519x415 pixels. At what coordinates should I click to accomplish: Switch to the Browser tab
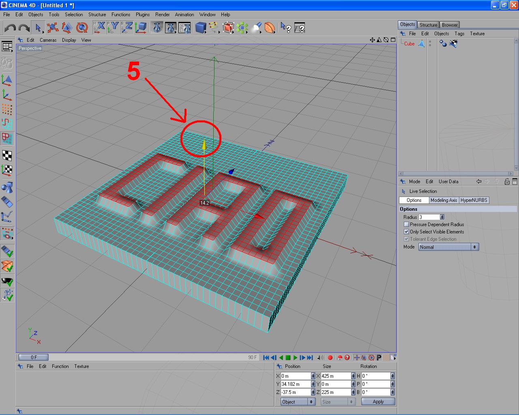(x=450, y=25)
